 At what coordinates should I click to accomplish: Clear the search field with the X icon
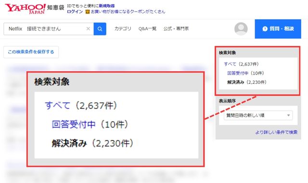point(88,29)
